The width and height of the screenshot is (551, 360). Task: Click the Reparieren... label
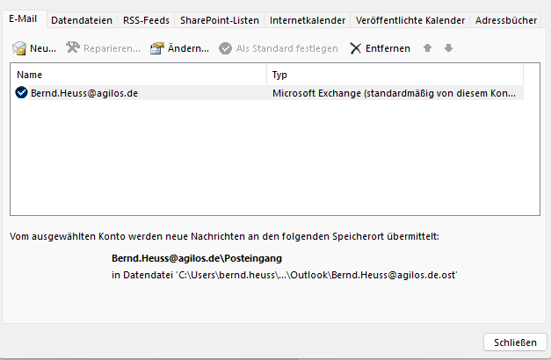point(112,48)
